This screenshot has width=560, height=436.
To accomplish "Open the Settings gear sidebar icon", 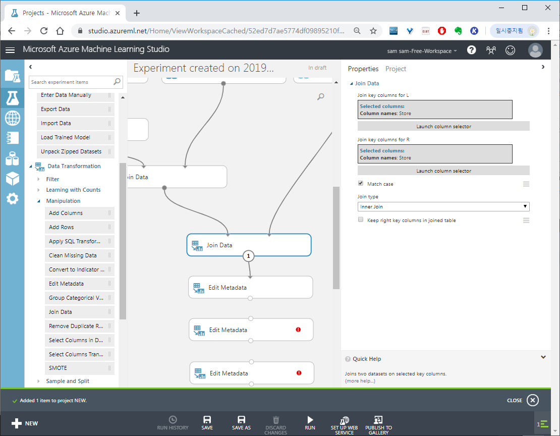I will click(12, 198).
